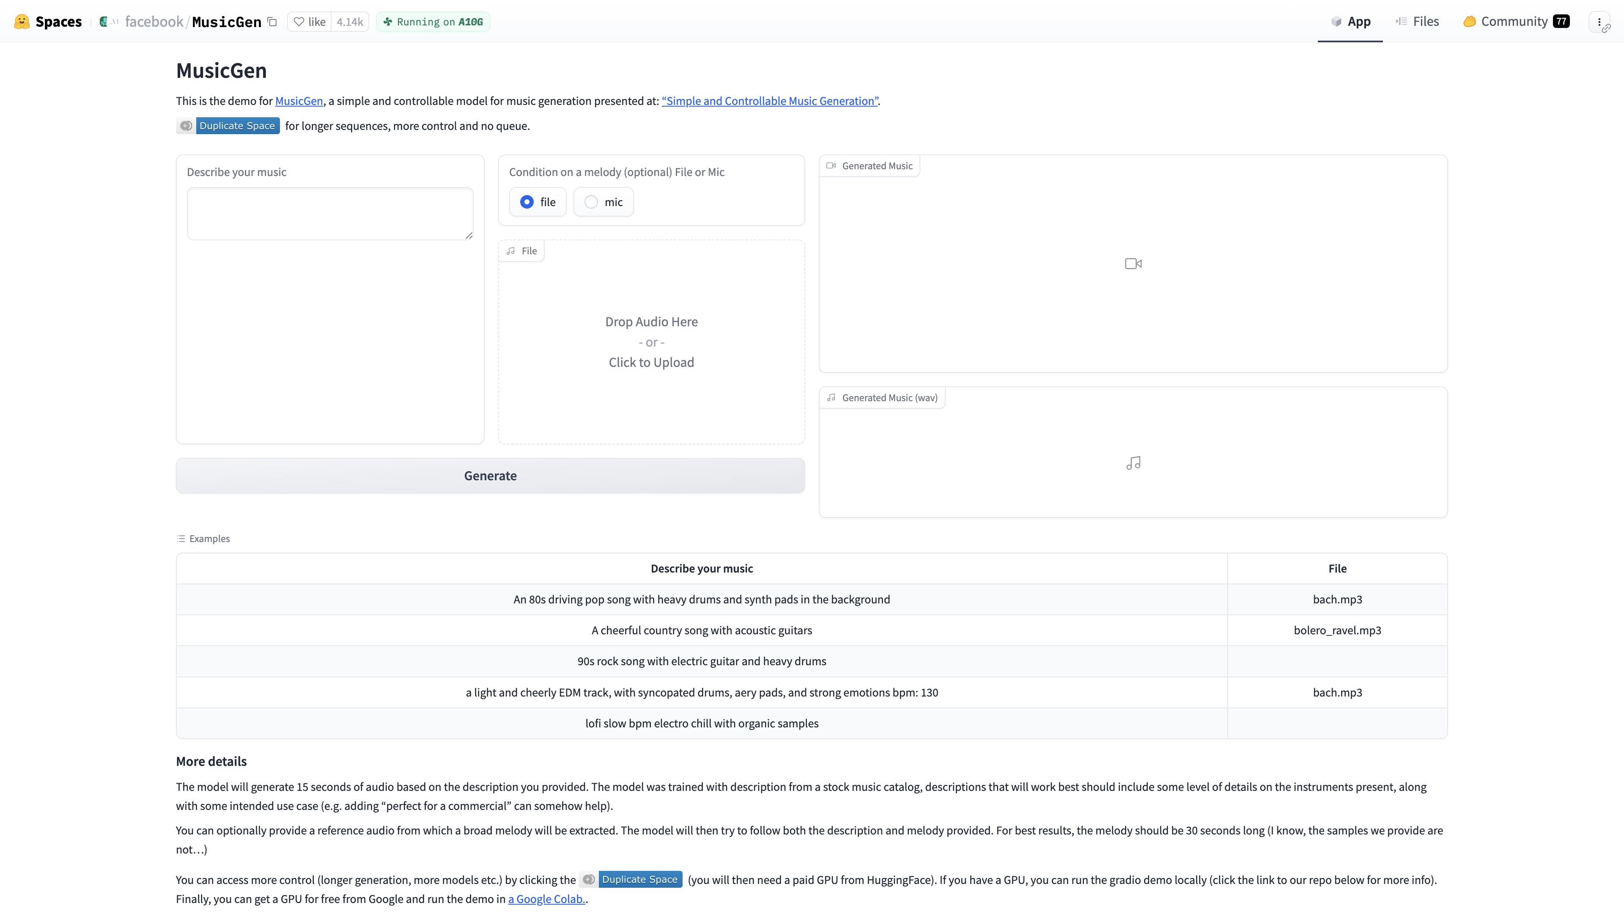
Task: Click the music note placeholder in wav output
Action: pos(1133,463)
